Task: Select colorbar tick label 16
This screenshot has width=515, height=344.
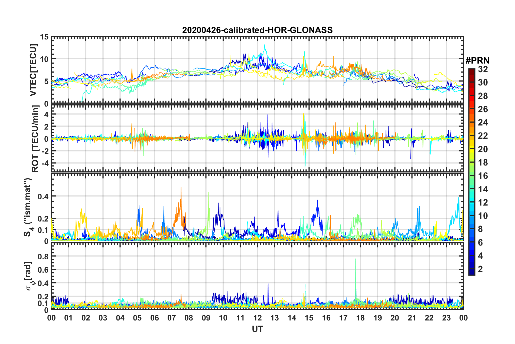Action: 483,176
